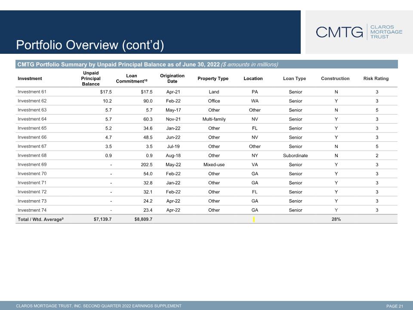Click risk rating '2' for Investment 68
413x310 pixels.
pyautogui.click(x=377, y=155)
